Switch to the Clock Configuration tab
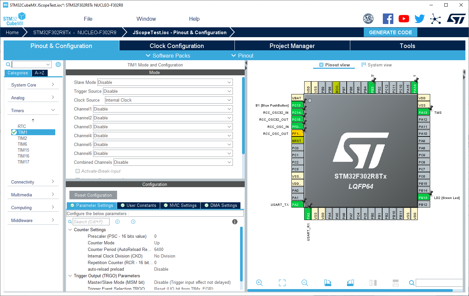Viewport: 469px width, 296px height. point(177,46)
